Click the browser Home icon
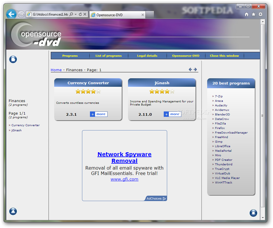The image size is (273, 228). tap(247, 14)
